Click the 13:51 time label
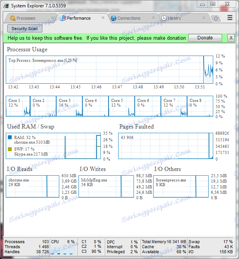 pyautogui.click(x=200, y=87)
